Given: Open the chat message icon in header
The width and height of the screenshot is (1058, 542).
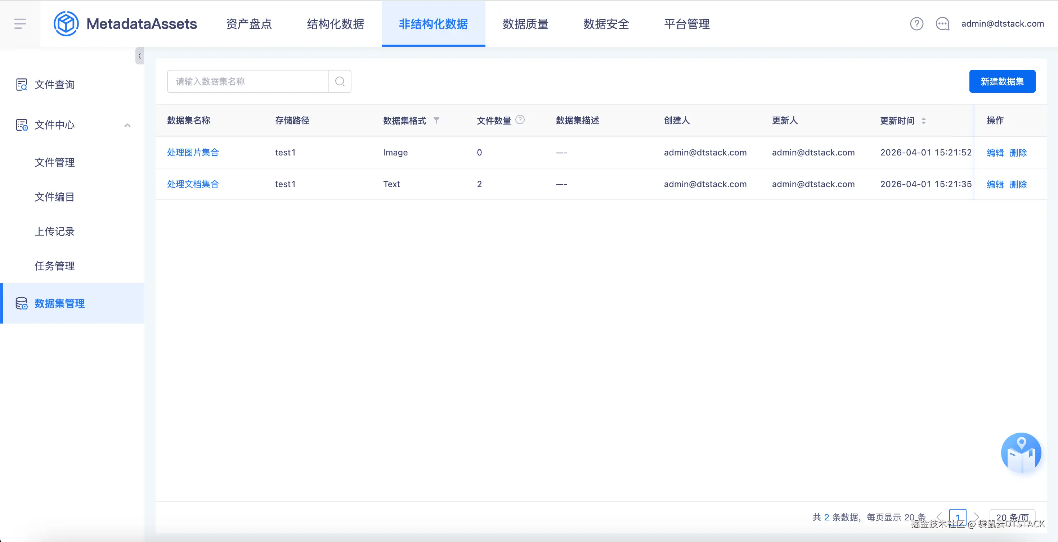Looking at the screenshot, I should click(x=942, y=24).
